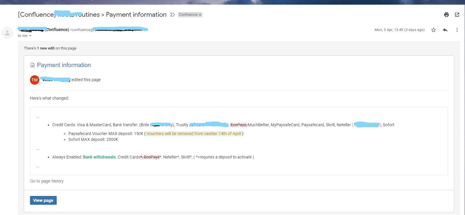This screenshot has width=465, height=215.
Task: Remove the Confluence label with its x
Action: [x=200, y=15]
